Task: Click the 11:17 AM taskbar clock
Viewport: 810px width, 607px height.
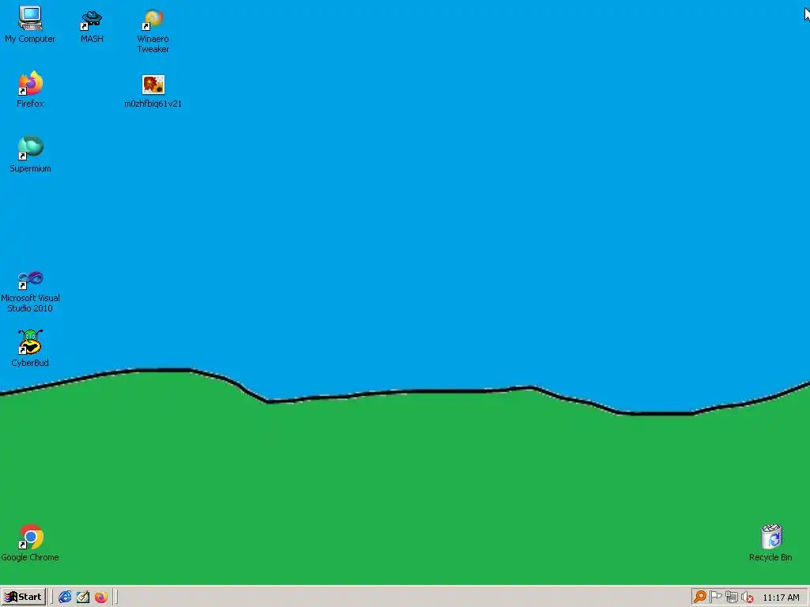Action: pyautogui.click(x=781, y=598)
